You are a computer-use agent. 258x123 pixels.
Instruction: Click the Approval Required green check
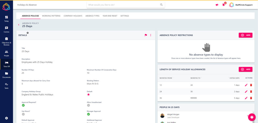point(23,105)
